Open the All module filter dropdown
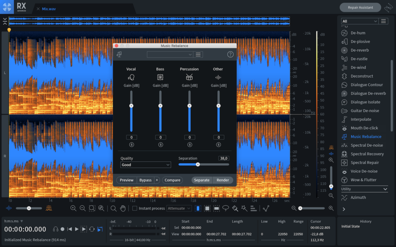This screenshot has height=247, width=396. coord(359,21)
